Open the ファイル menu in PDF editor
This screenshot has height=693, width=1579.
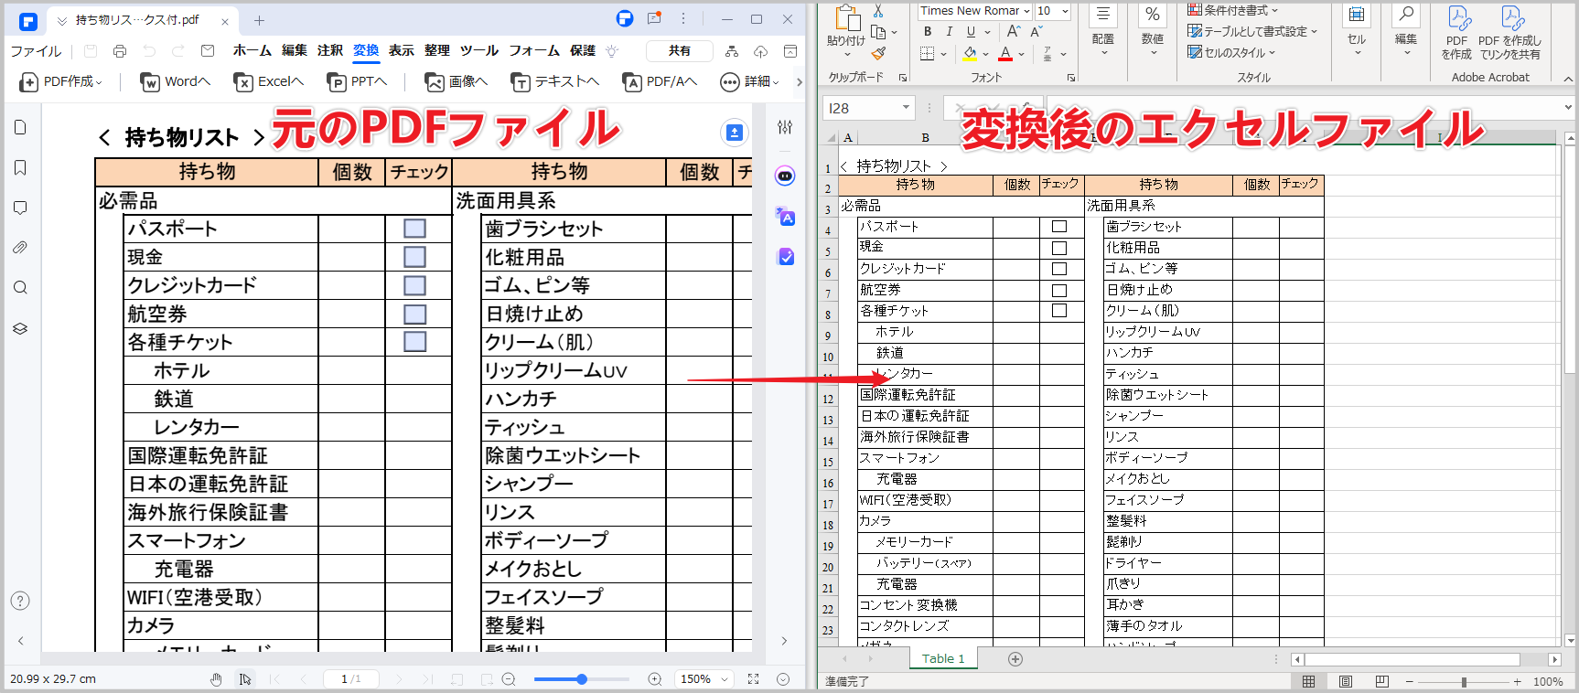[37, 51]
